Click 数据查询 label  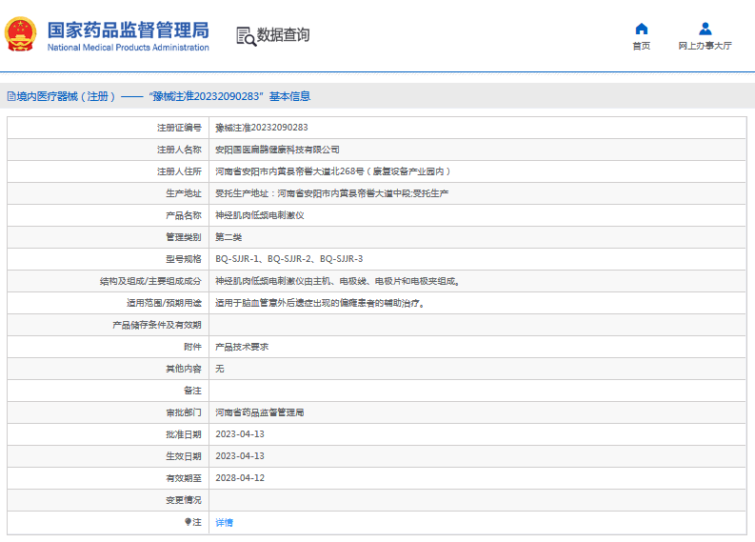283,35
